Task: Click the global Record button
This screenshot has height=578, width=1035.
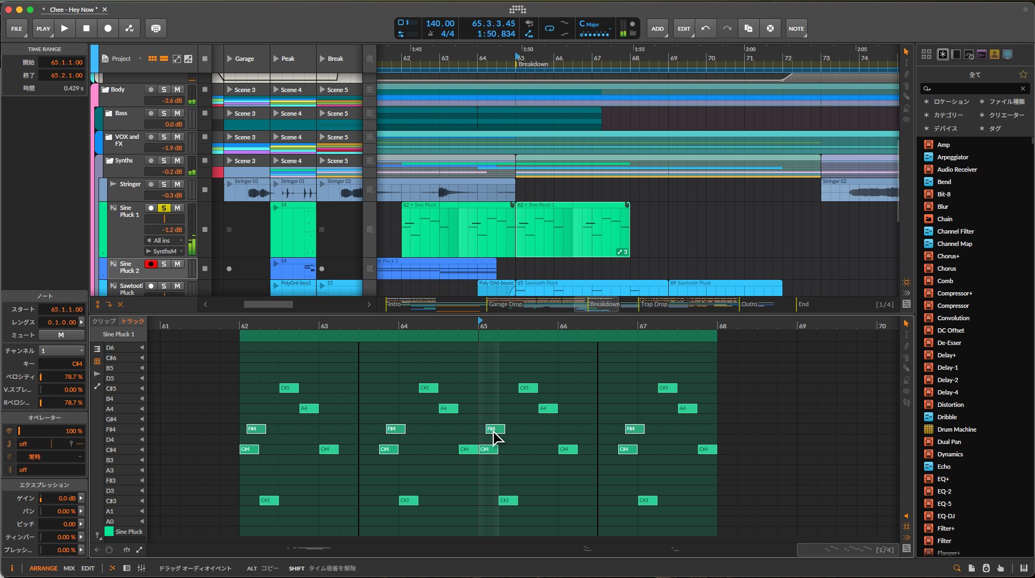Action: pos(108,29)
